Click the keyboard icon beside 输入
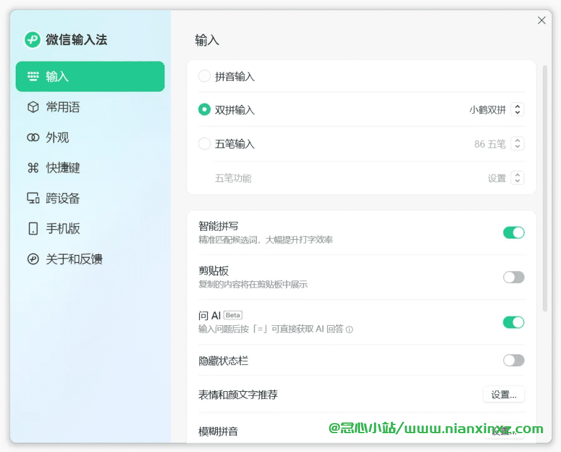 coord(33,76)
